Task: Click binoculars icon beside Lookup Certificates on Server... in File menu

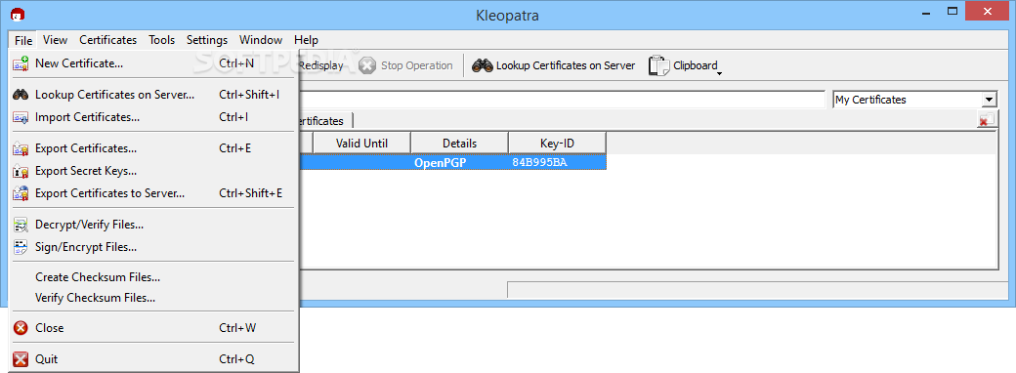Action: (x=21, y=95)
